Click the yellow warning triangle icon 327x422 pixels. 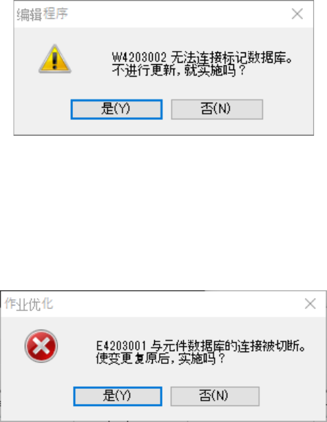point(55,59)
